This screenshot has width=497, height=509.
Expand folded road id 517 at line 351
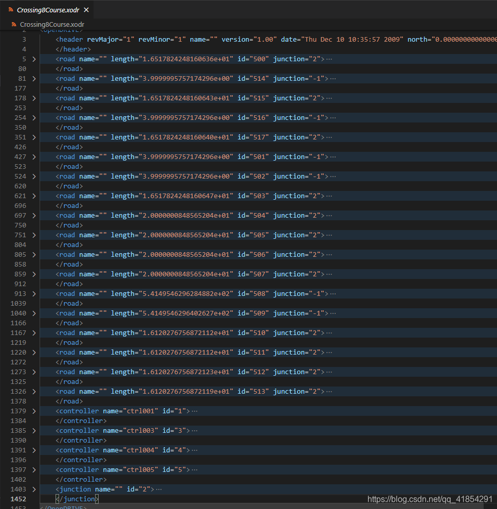click(x=34, y=137)
